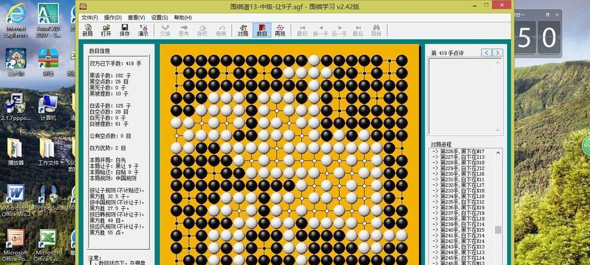Click the 演示 demo toolbar icon
This screenshot has width=590, height=265.
pos(143,30)
